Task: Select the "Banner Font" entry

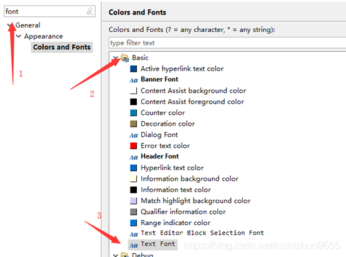Action: tap(159, 79)
